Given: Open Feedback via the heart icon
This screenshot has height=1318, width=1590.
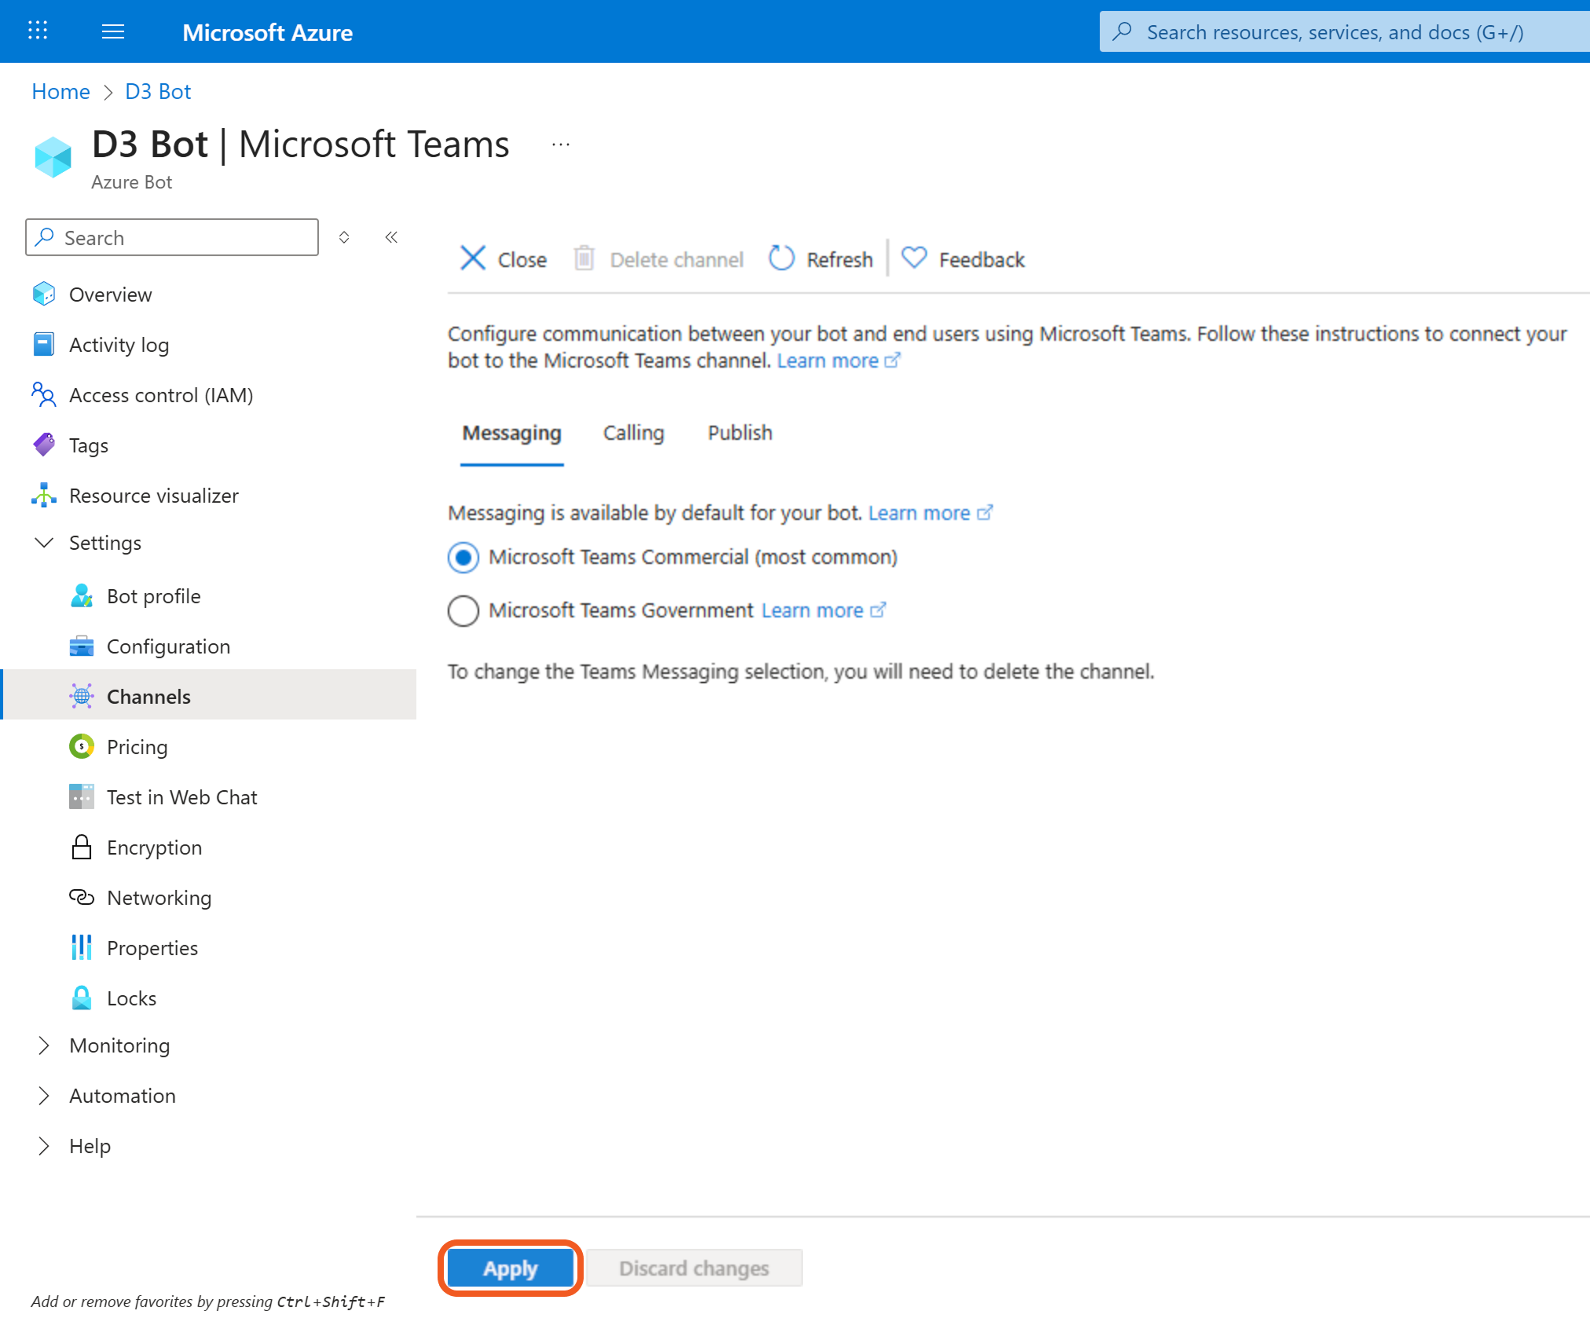Looking at the screenshot, I should [914, 258].
